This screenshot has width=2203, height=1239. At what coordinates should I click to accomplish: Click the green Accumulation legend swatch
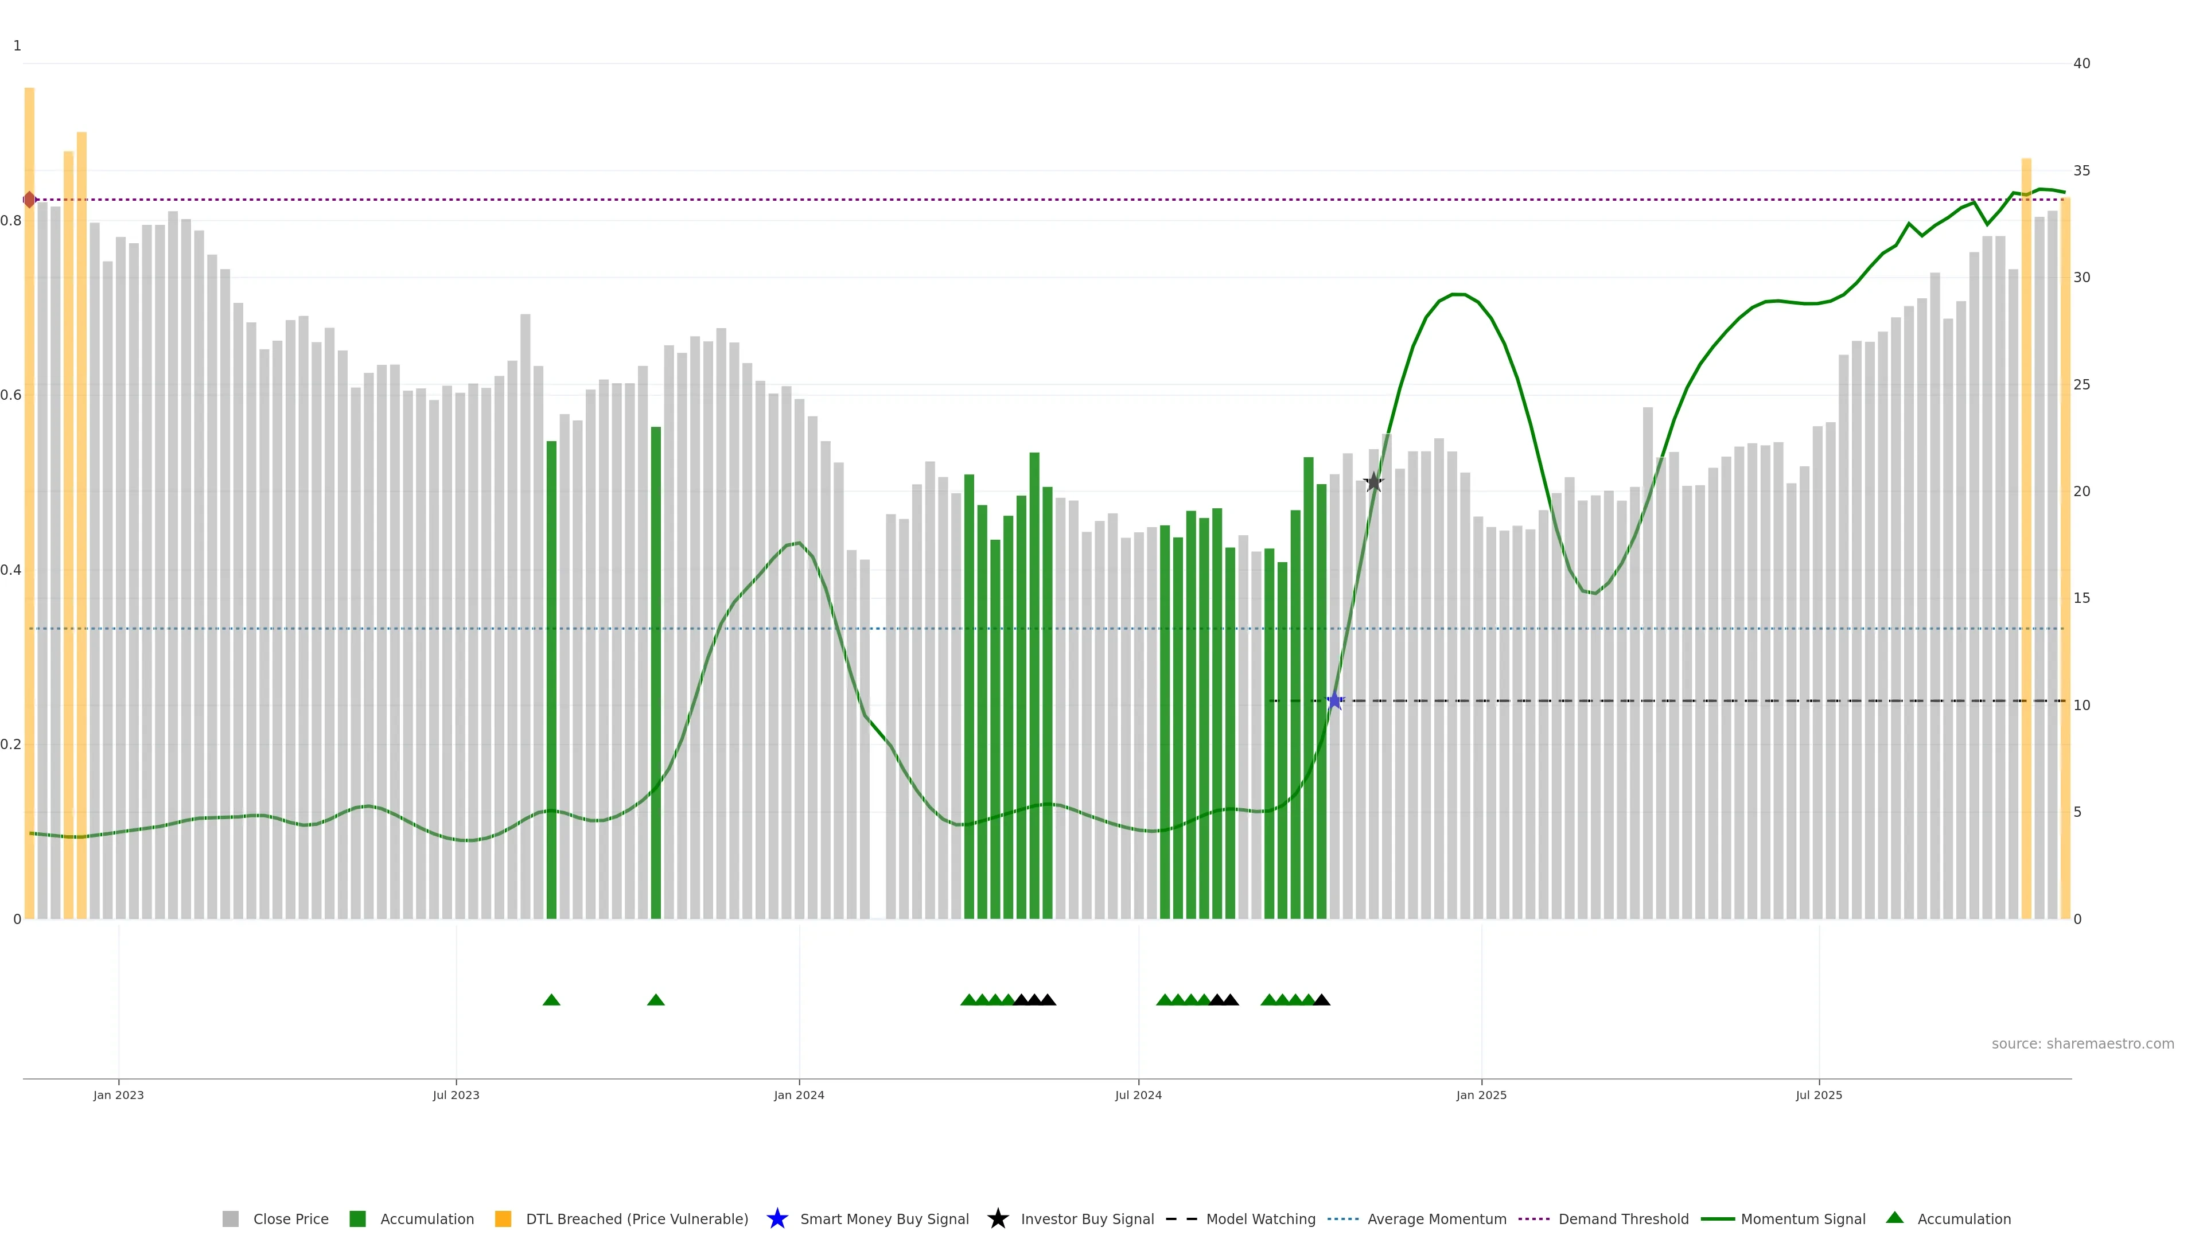click(x=357, y=1218)
